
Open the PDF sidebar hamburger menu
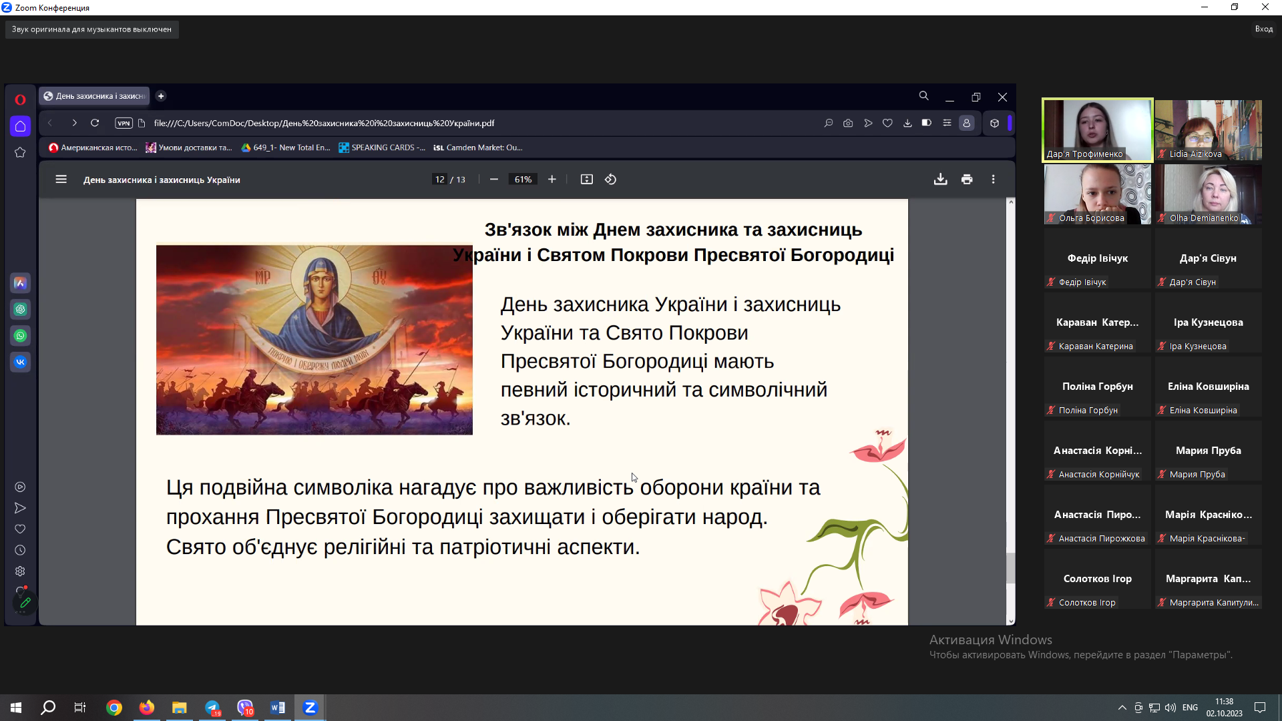click(x=61, y=180)
